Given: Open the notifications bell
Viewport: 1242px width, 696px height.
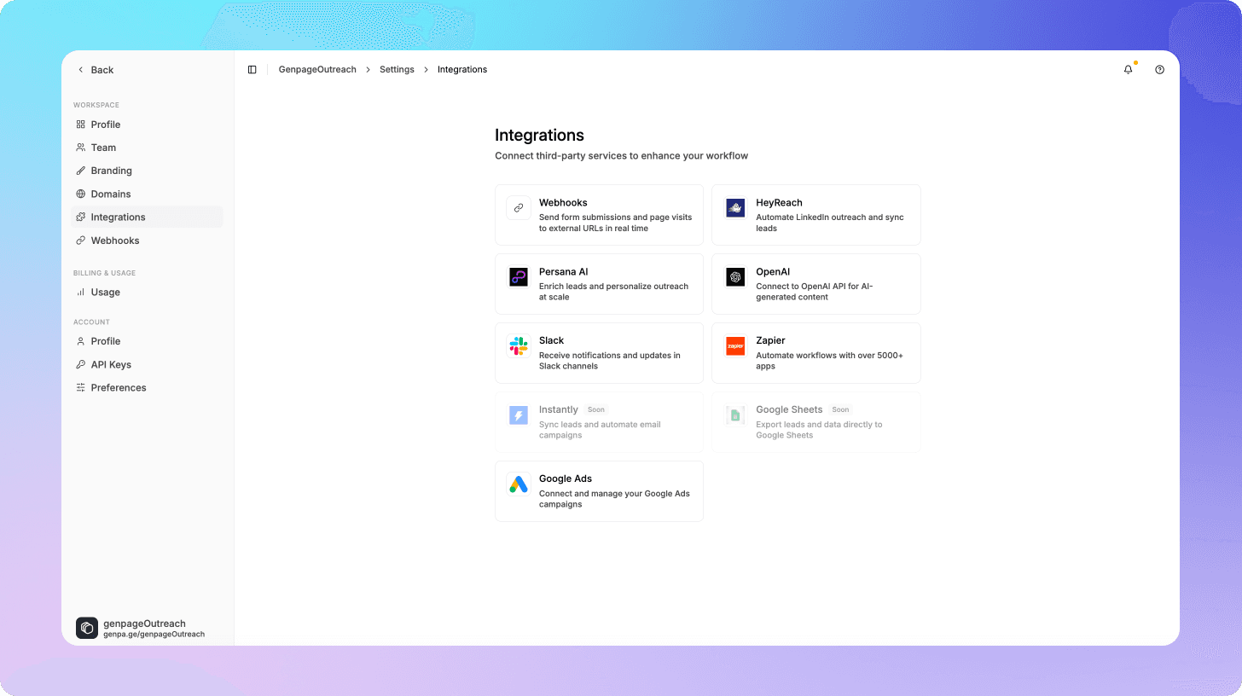Looking at the screenshot, I should (1129, 70).
